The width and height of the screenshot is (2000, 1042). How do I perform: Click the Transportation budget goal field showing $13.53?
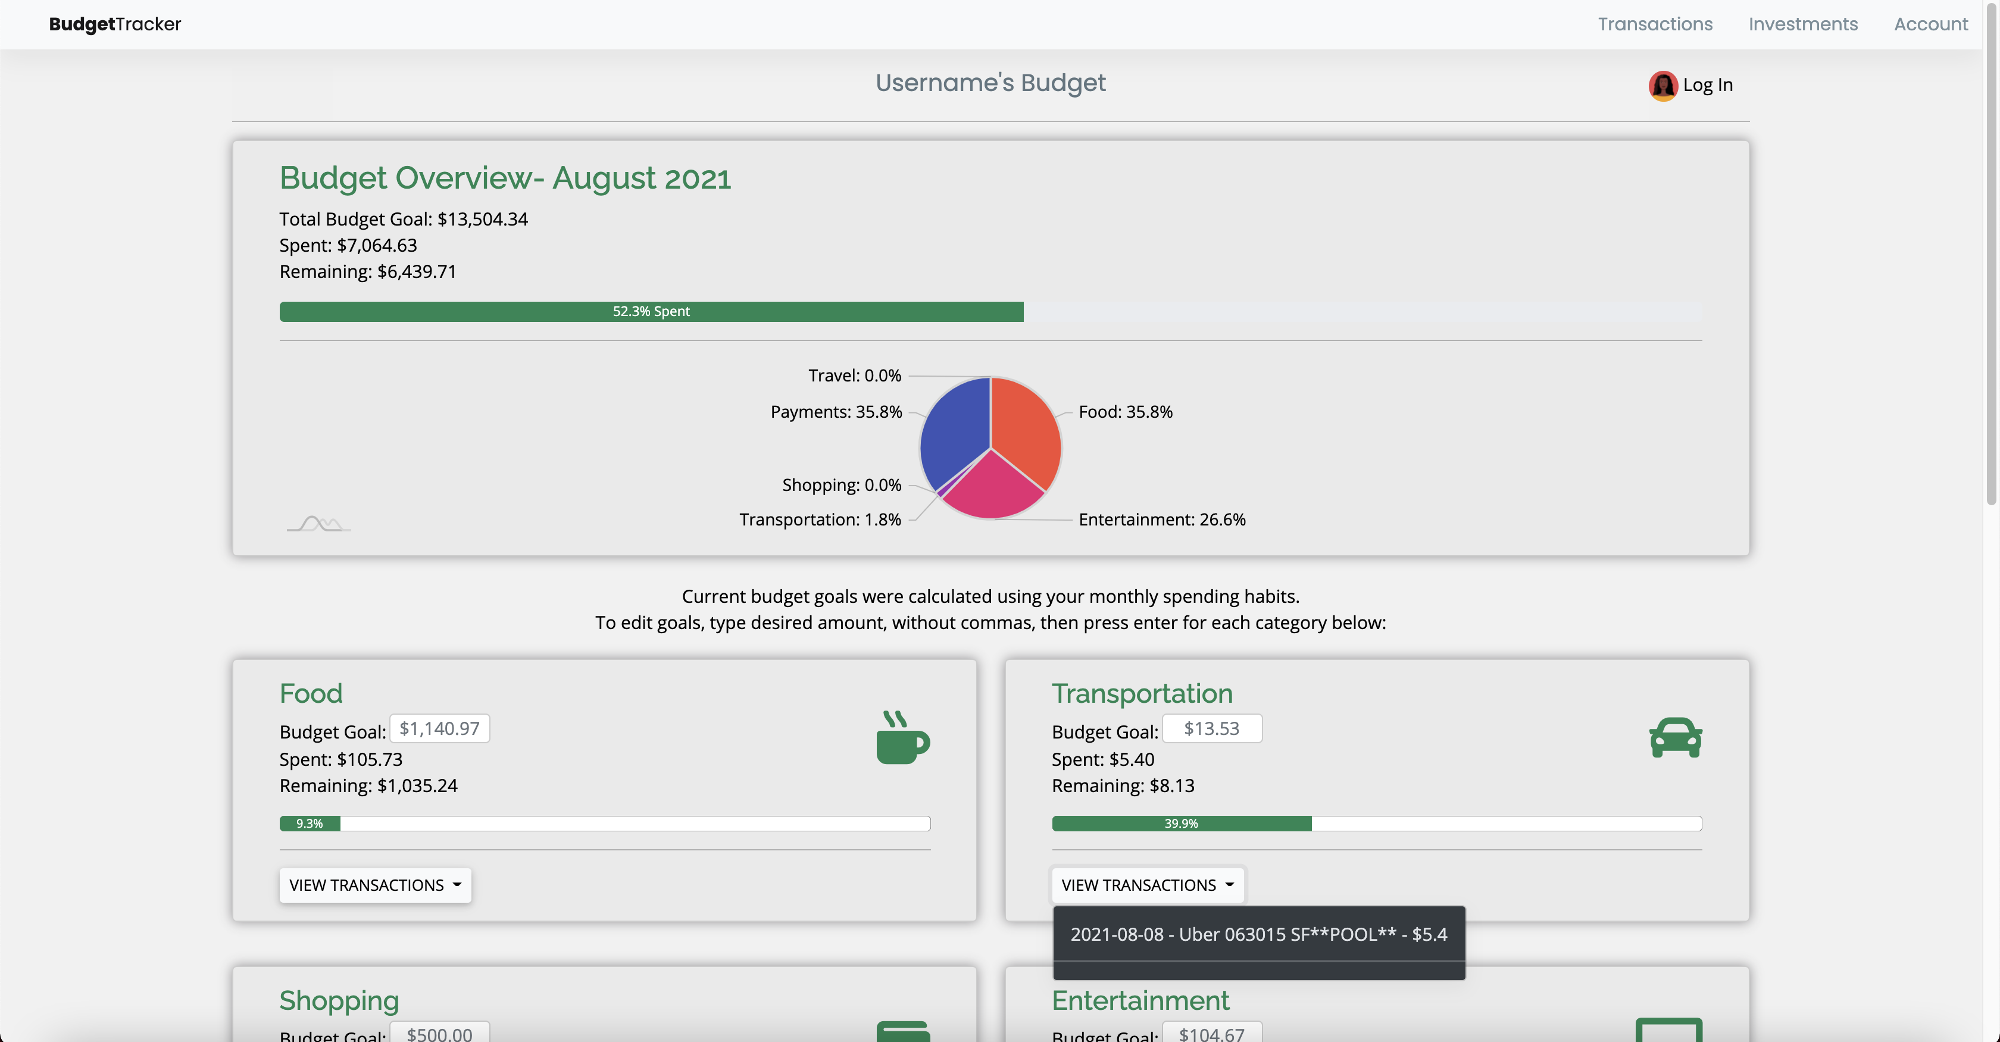[1212, 728]
